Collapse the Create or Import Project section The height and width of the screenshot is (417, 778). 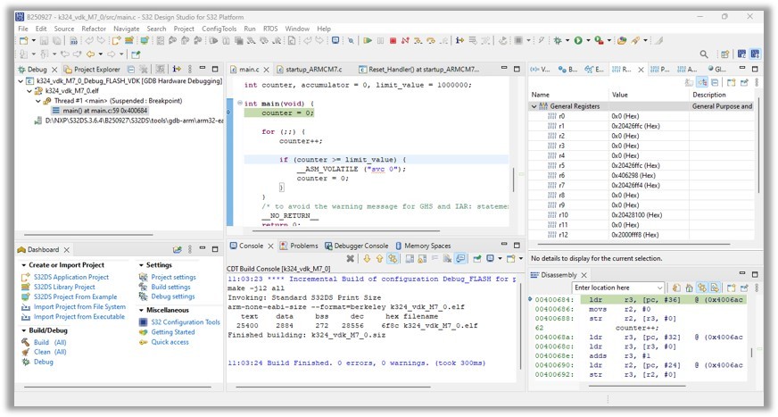click(23, 265)
